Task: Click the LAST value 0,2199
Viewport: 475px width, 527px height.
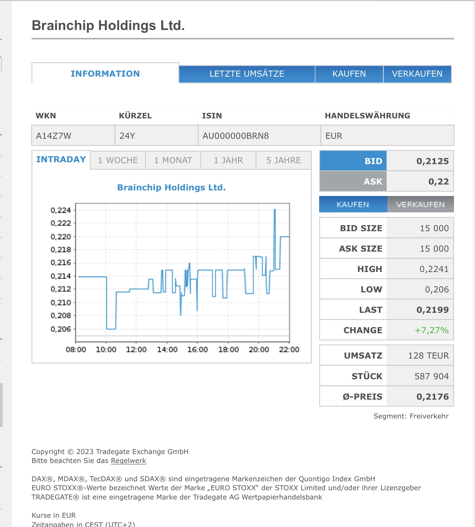Action: tap(433, 310)
